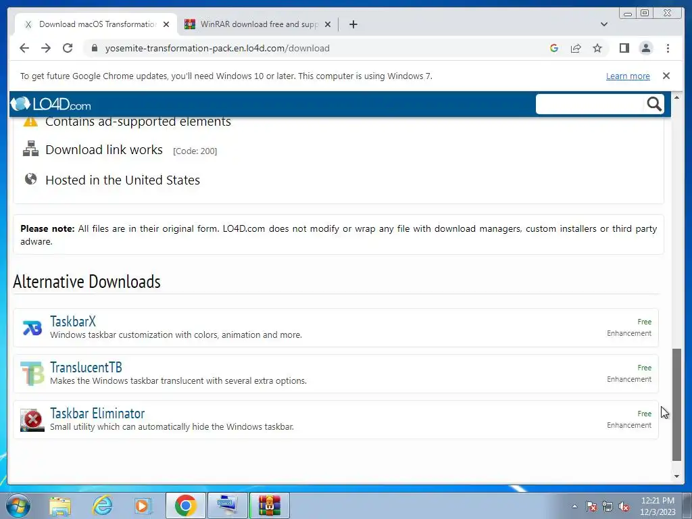Click the network icon beside Download link works
This screenshot has height=519, width=692.
pos(30,149)
